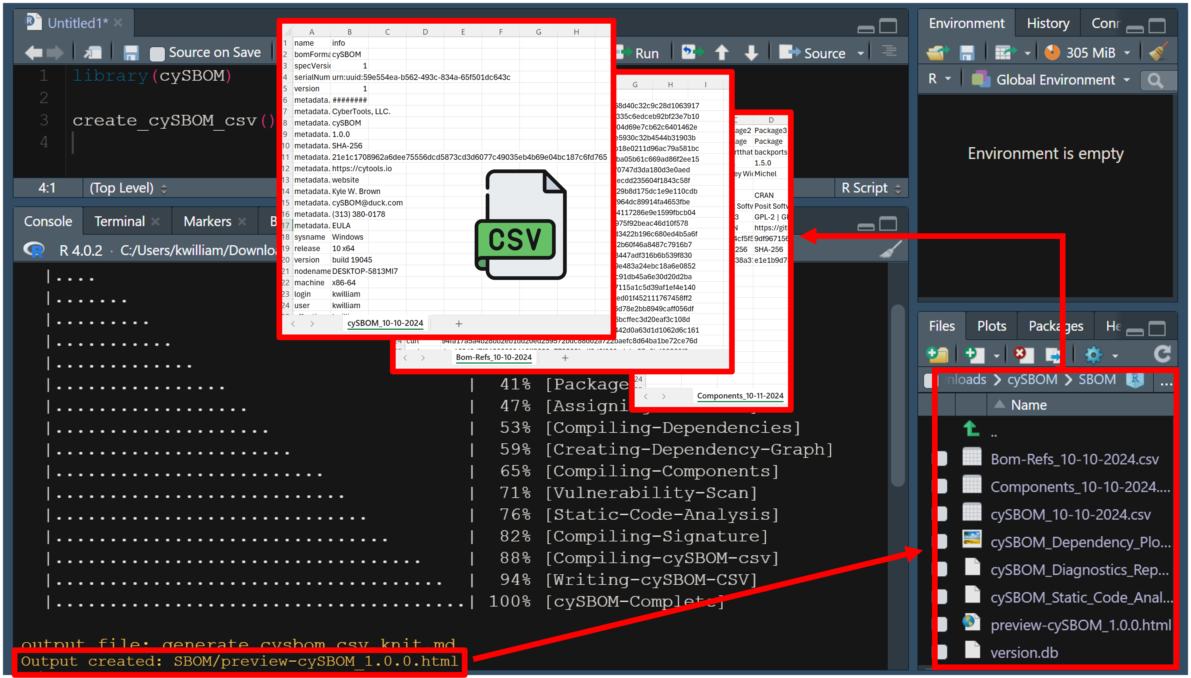Close the Untitled1 editor tab
The height and width of the screenshot is (678, 1191).
(118, 22)
